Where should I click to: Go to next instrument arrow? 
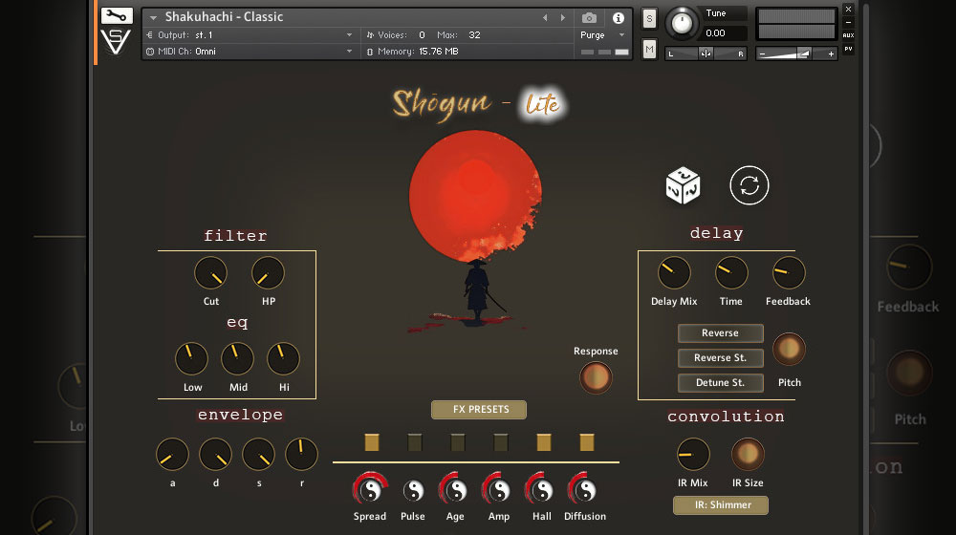563,17
